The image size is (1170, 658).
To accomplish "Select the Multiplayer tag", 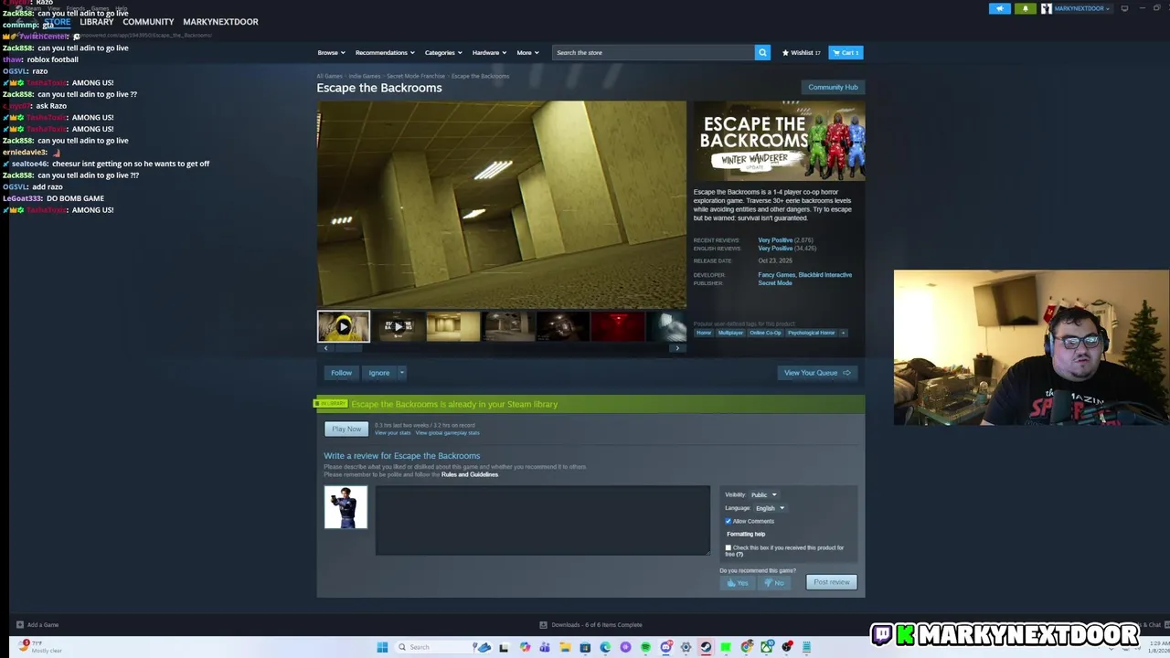I will coord(730,333).
